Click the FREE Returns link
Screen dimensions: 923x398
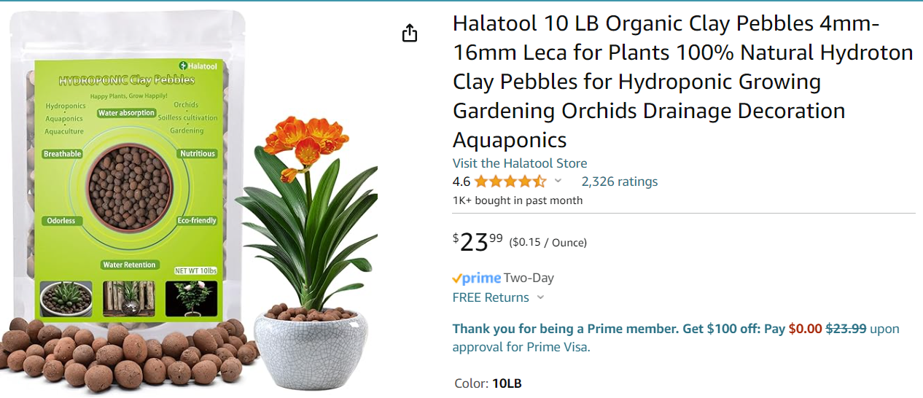(x=491, y=297)
